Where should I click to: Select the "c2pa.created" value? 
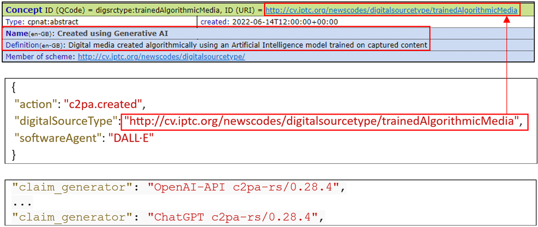click(102, 103)
